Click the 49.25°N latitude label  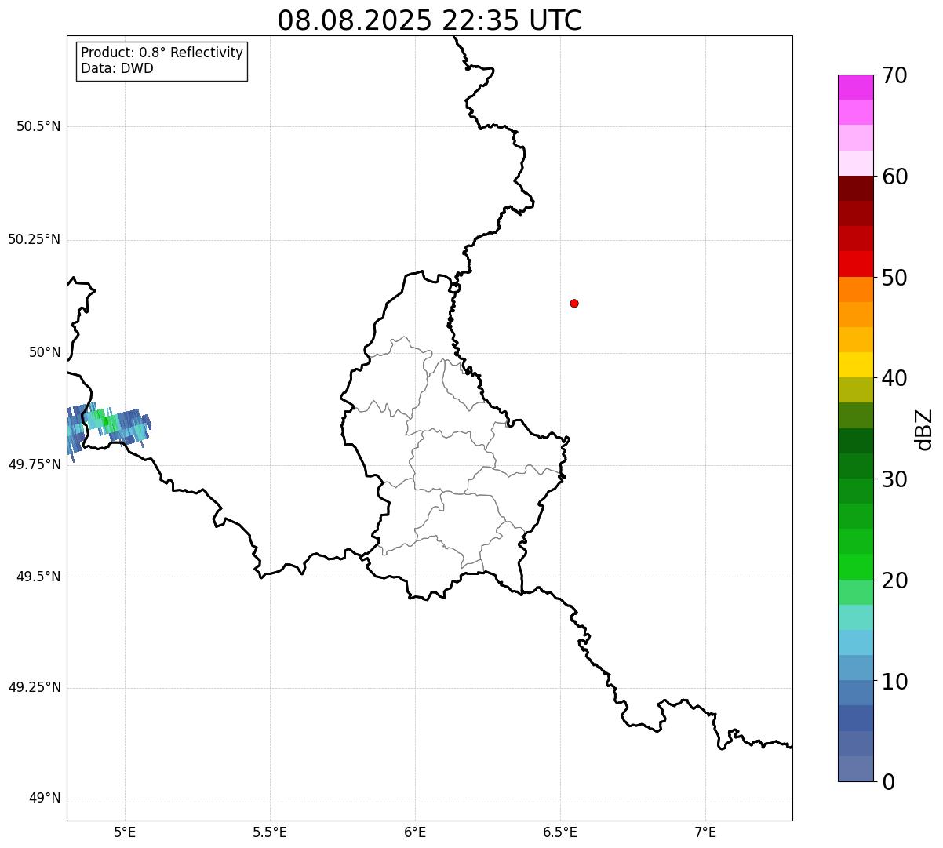click(x=35, y=688)
